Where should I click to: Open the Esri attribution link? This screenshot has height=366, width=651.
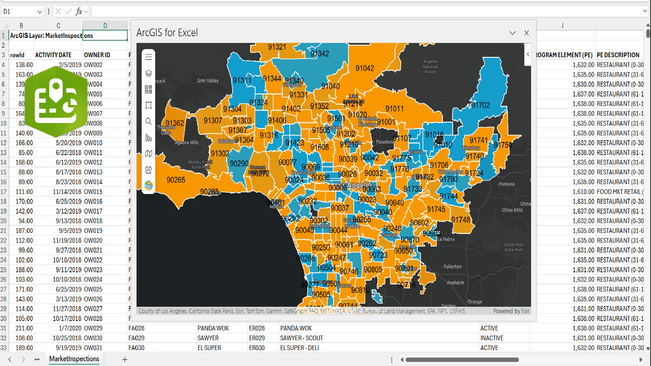(525, 311)
